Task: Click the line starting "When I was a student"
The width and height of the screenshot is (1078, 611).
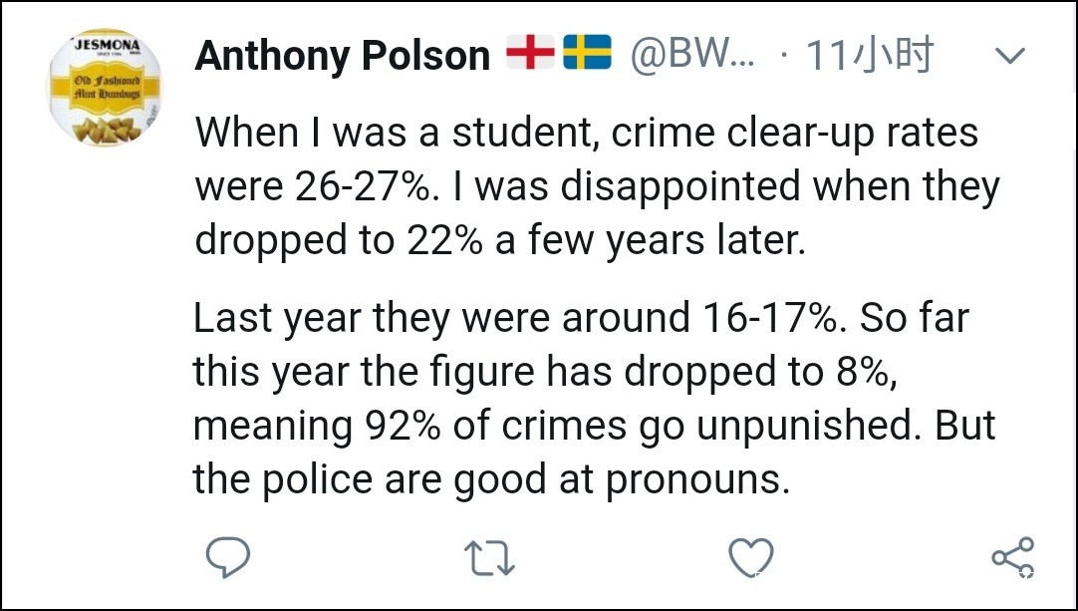Action: pyautogui.click(x=587, y=133)
